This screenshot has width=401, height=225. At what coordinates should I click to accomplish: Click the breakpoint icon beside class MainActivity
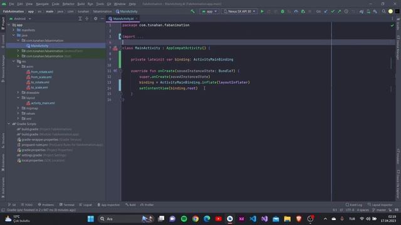pos(115,48)
